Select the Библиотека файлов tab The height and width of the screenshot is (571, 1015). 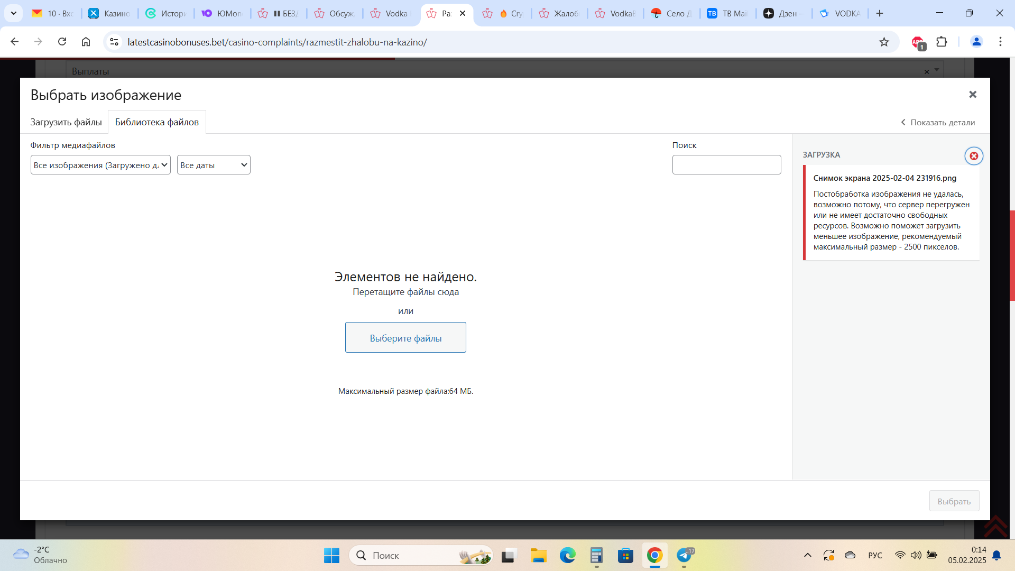(x=157, y=122)
